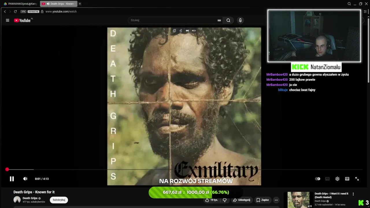
Task: Switch to the PANAVIANO browser tab
Action: [20, 4]
